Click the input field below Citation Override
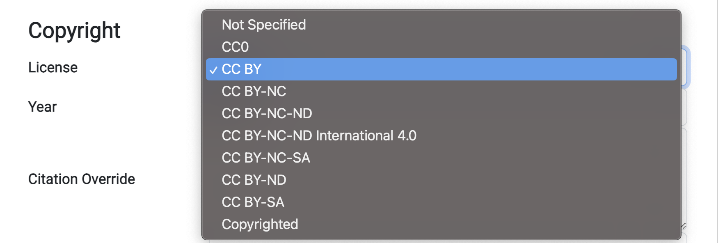Image resolution: width=718 pixels, height=243 pixels. 684,238
